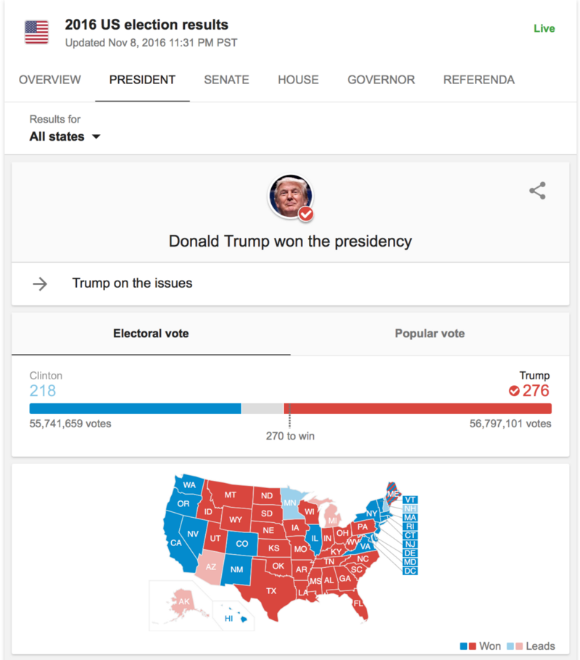Click the checkmark badge on Trump's photo

(305, 214)
